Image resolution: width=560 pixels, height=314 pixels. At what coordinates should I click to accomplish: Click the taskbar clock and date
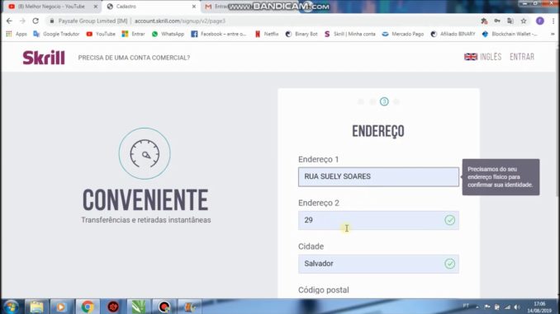pos(539,307)
